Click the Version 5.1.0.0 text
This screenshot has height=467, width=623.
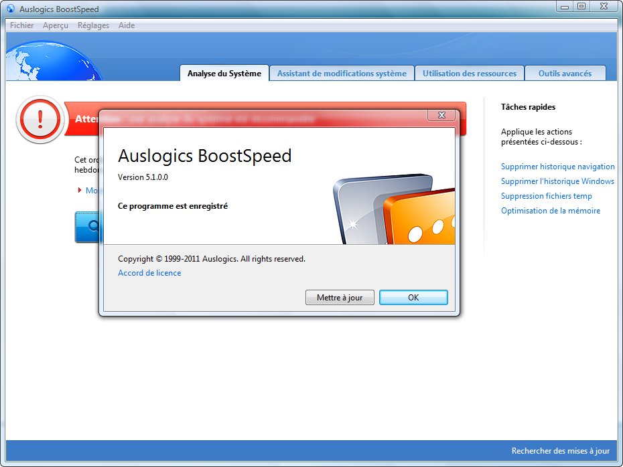(x=143, y=177)
